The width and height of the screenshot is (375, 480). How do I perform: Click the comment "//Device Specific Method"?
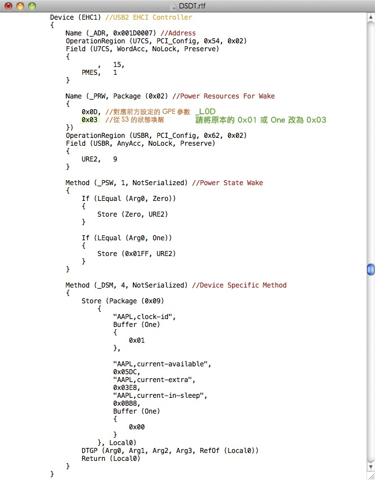coord(239,285)
